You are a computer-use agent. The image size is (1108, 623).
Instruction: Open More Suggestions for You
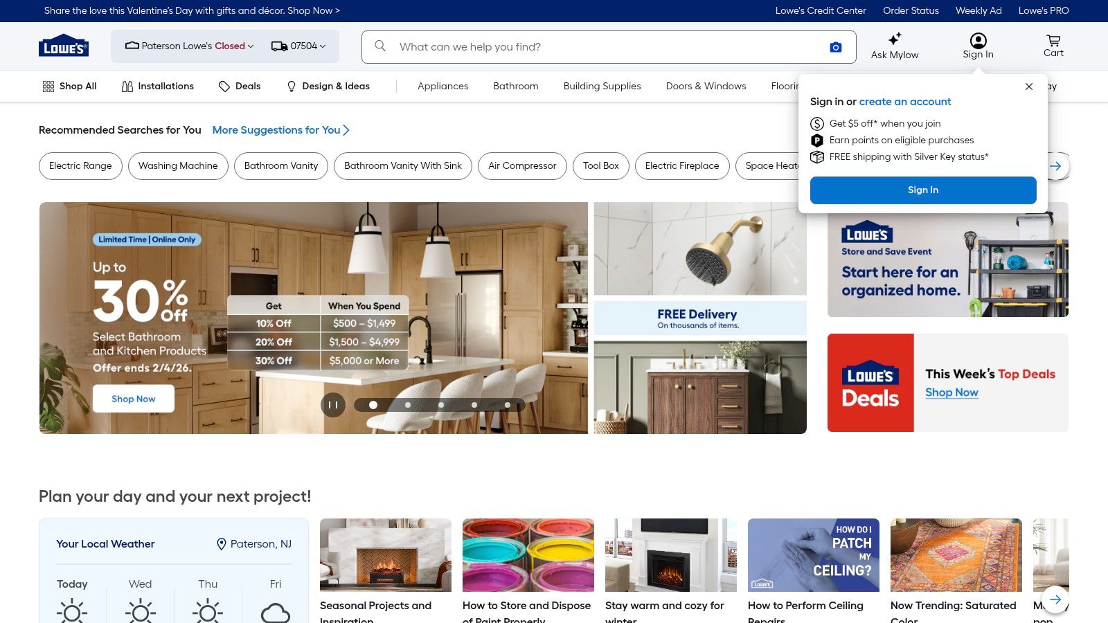pyautogui.click(x=280, y=130)
